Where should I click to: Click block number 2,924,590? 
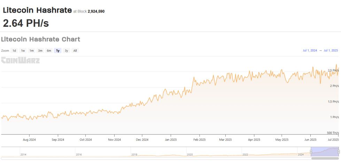click(96, 11)
